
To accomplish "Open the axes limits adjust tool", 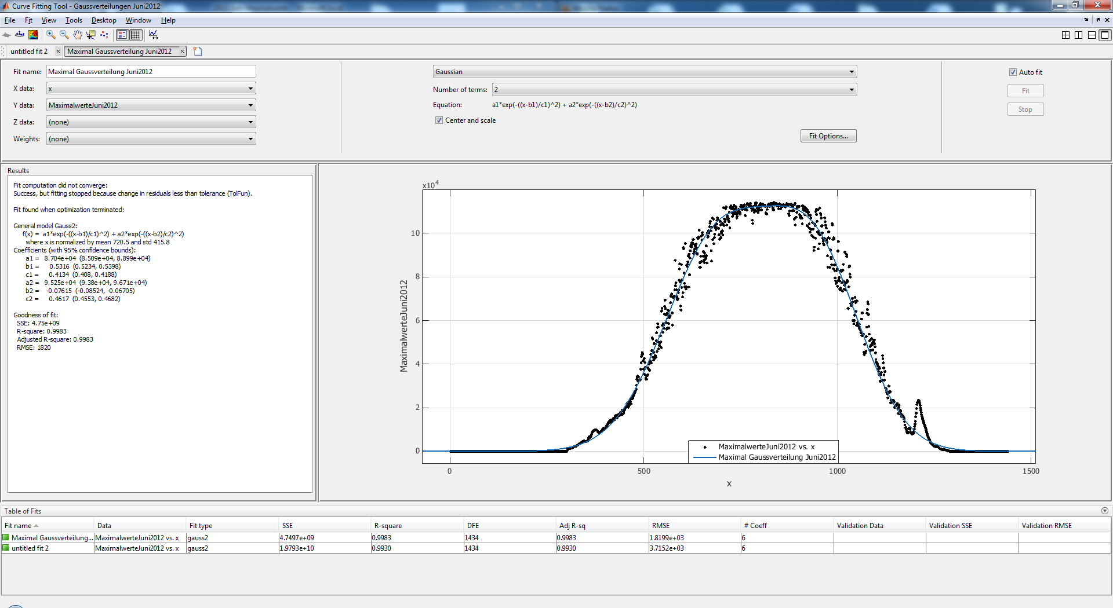I will tap(153, 35).
